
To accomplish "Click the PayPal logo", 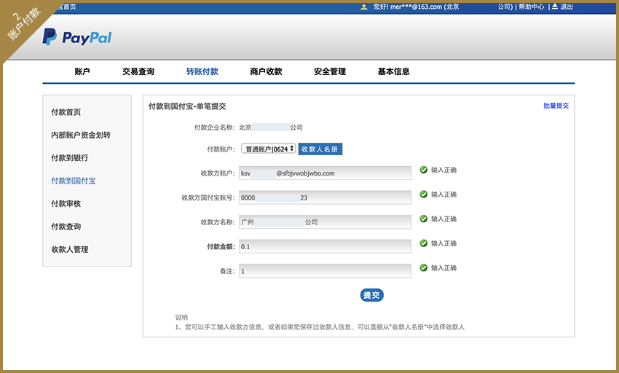I will coord(77,36).
